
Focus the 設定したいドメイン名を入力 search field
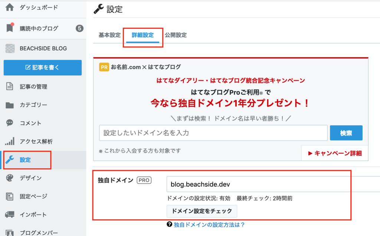(x=213, y=133)
